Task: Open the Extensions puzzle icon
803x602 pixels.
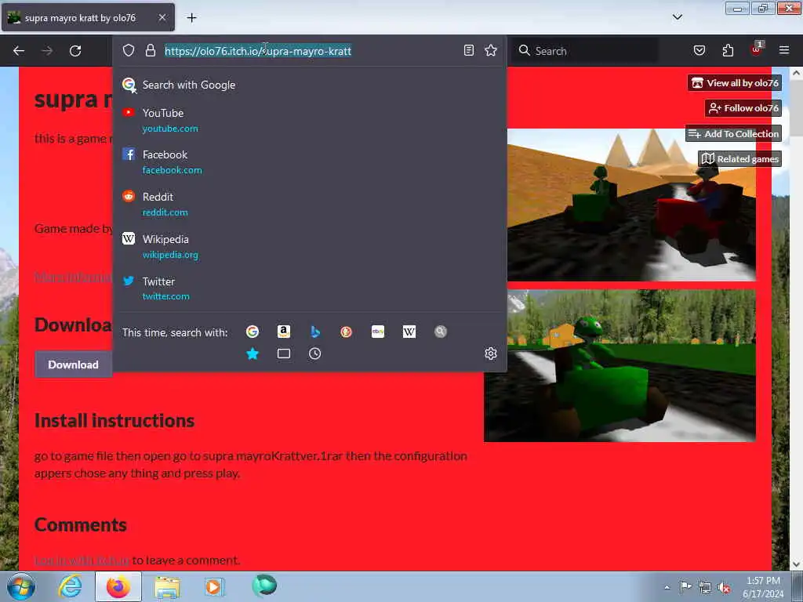Action: click(728, 50)
